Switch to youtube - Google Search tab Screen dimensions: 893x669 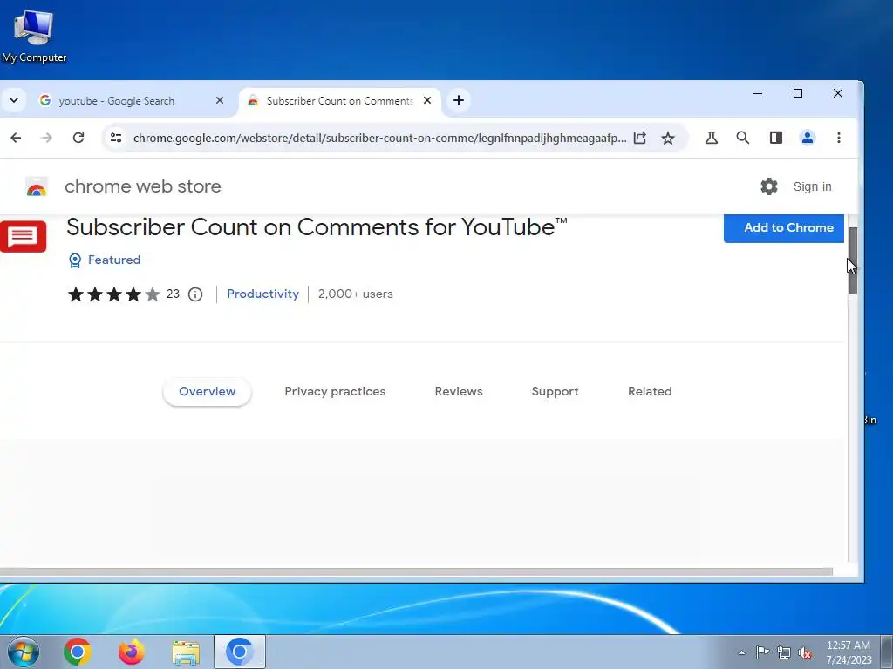(x=117, y=101)
